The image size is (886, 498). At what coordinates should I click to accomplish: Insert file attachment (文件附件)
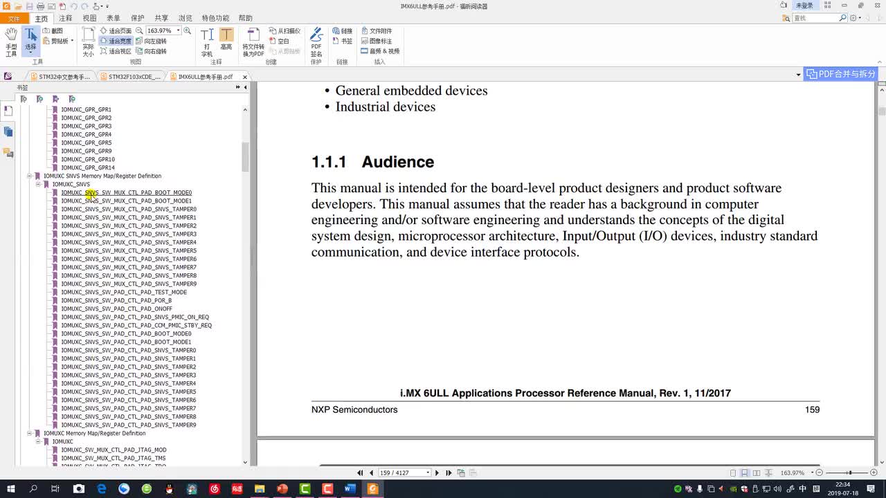(x=376, y=31)
